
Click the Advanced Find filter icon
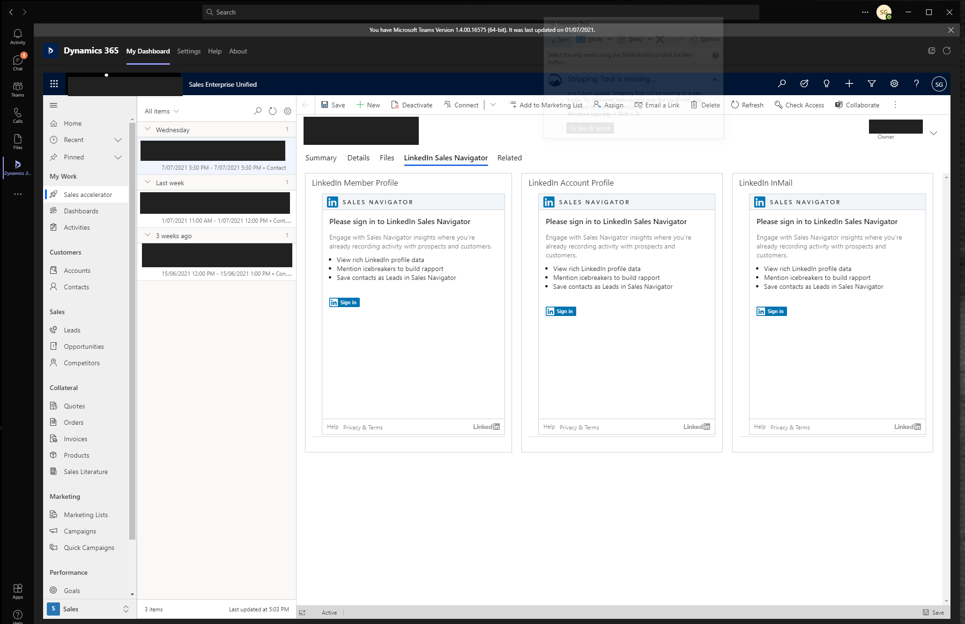pos(871,84)
